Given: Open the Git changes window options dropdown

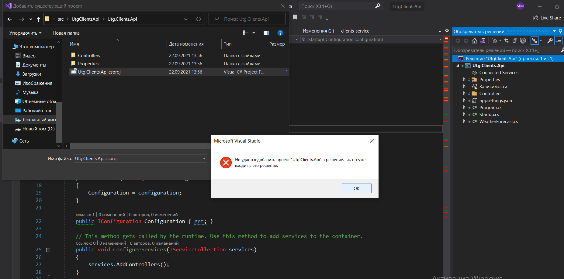Looking at the screenshot, I should pos(440,31).
